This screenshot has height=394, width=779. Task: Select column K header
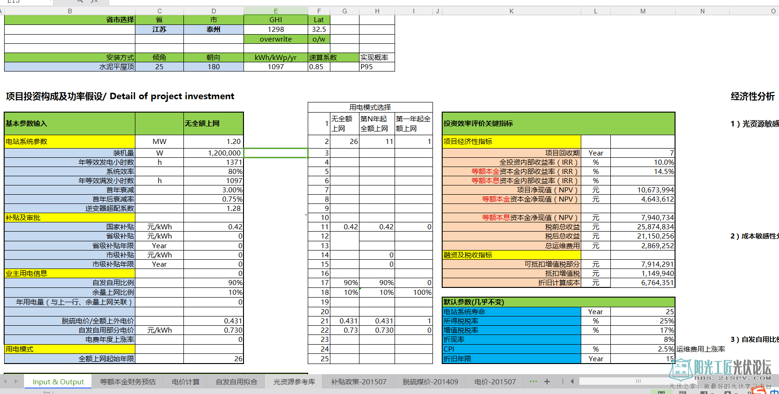(511, 11)
